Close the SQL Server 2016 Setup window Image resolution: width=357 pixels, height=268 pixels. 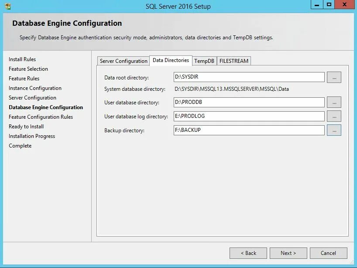(x=344, y=4)
